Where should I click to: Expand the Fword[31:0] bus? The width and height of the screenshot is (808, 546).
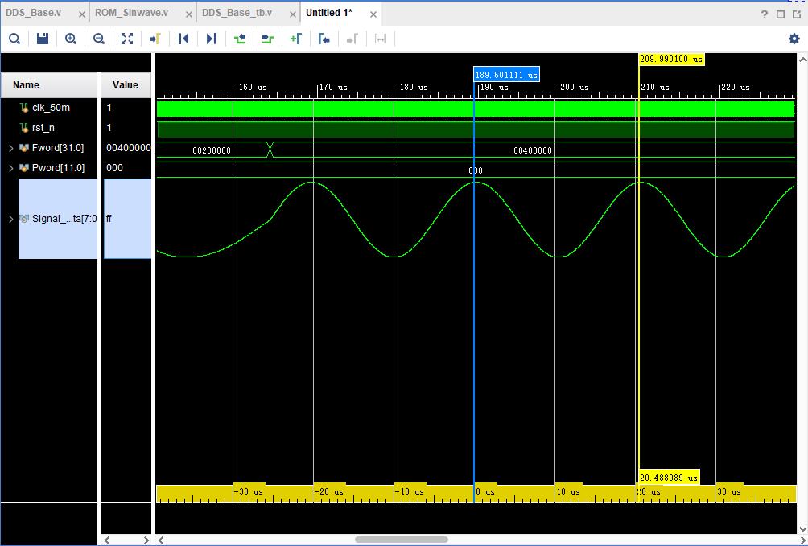pyautogui.click(x=11, y=148)
